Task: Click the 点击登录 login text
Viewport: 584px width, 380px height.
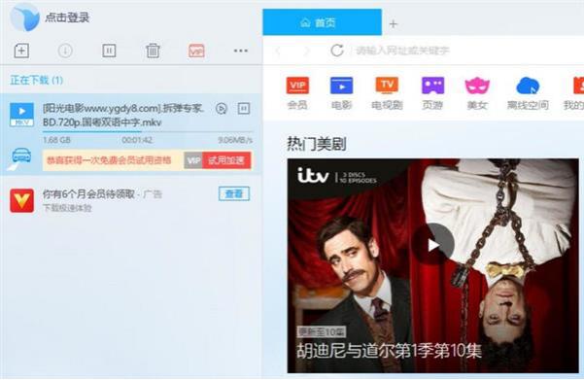Action: (x=67, y=17)
